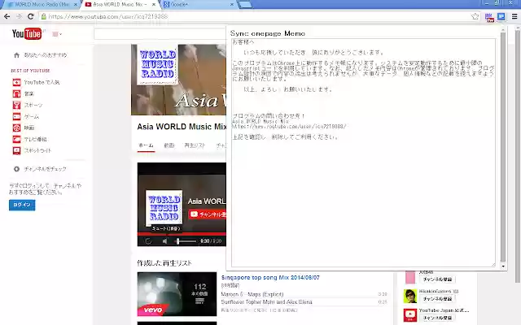This screenshot has height=325, width=521.
Task: Click the 映画 film reel sidebar icon
Action: 16,128
